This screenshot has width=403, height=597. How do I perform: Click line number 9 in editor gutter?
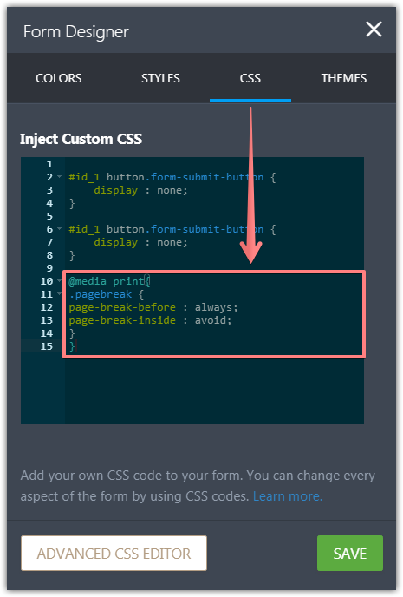[x=49, y=268]
